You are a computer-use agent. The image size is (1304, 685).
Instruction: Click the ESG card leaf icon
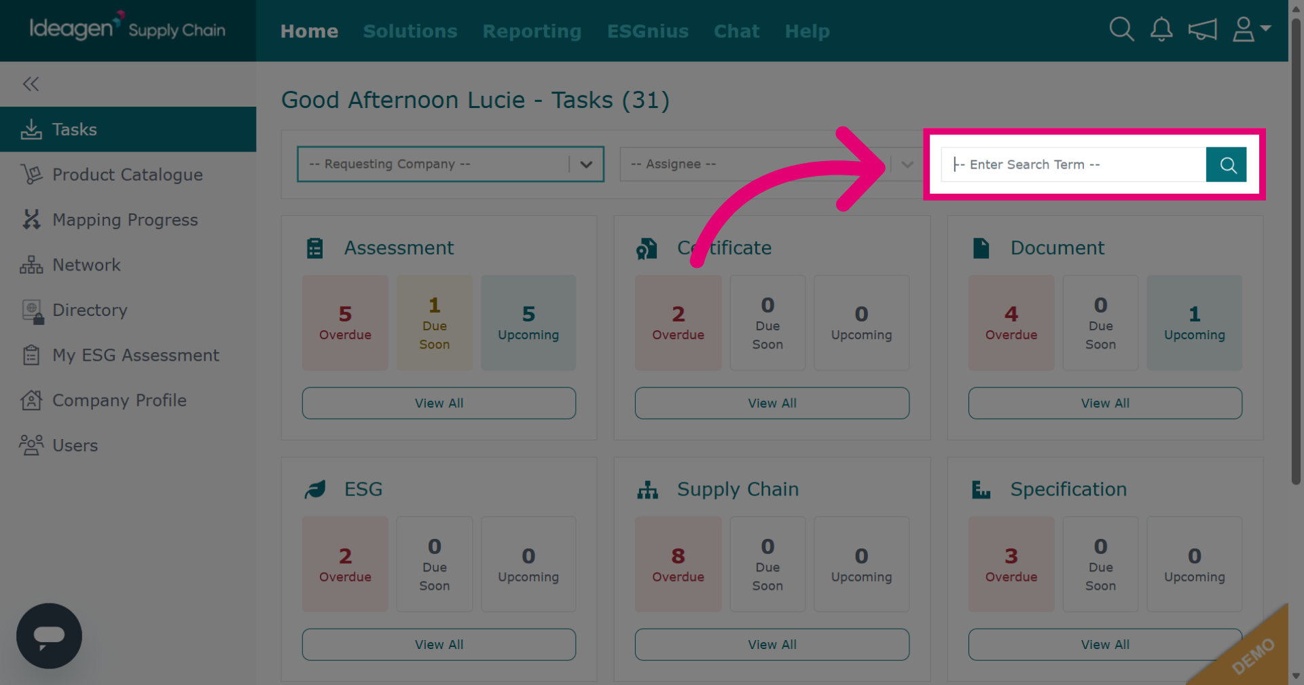[315, 489]
